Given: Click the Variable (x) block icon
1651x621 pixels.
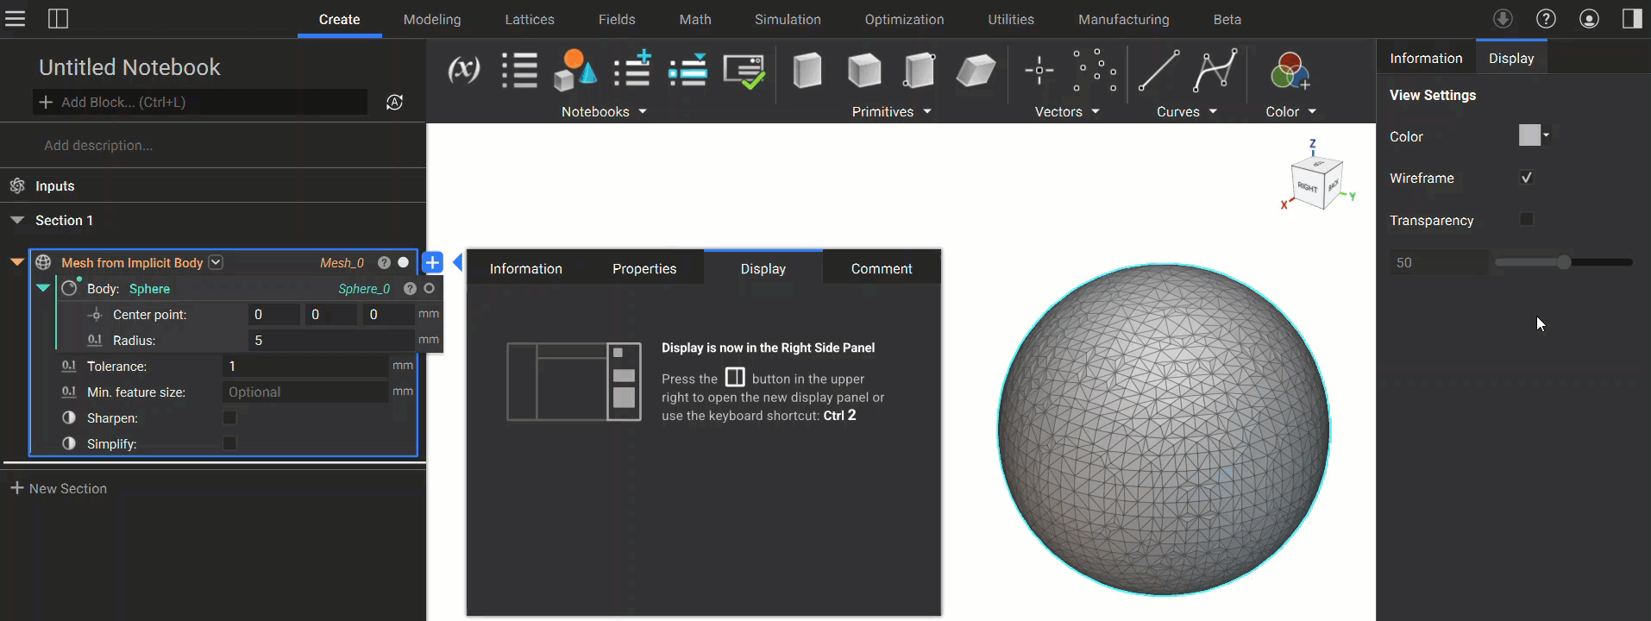Looking at the screenshot, I should pos(464,70).
